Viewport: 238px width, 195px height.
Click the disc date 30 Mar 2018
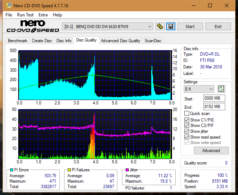[x=211, y=67]
